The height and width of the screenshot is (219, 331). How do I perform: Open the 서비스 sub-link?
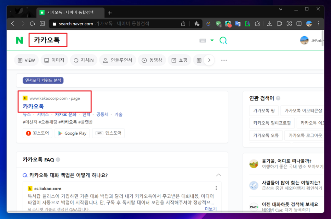point(43,114)
